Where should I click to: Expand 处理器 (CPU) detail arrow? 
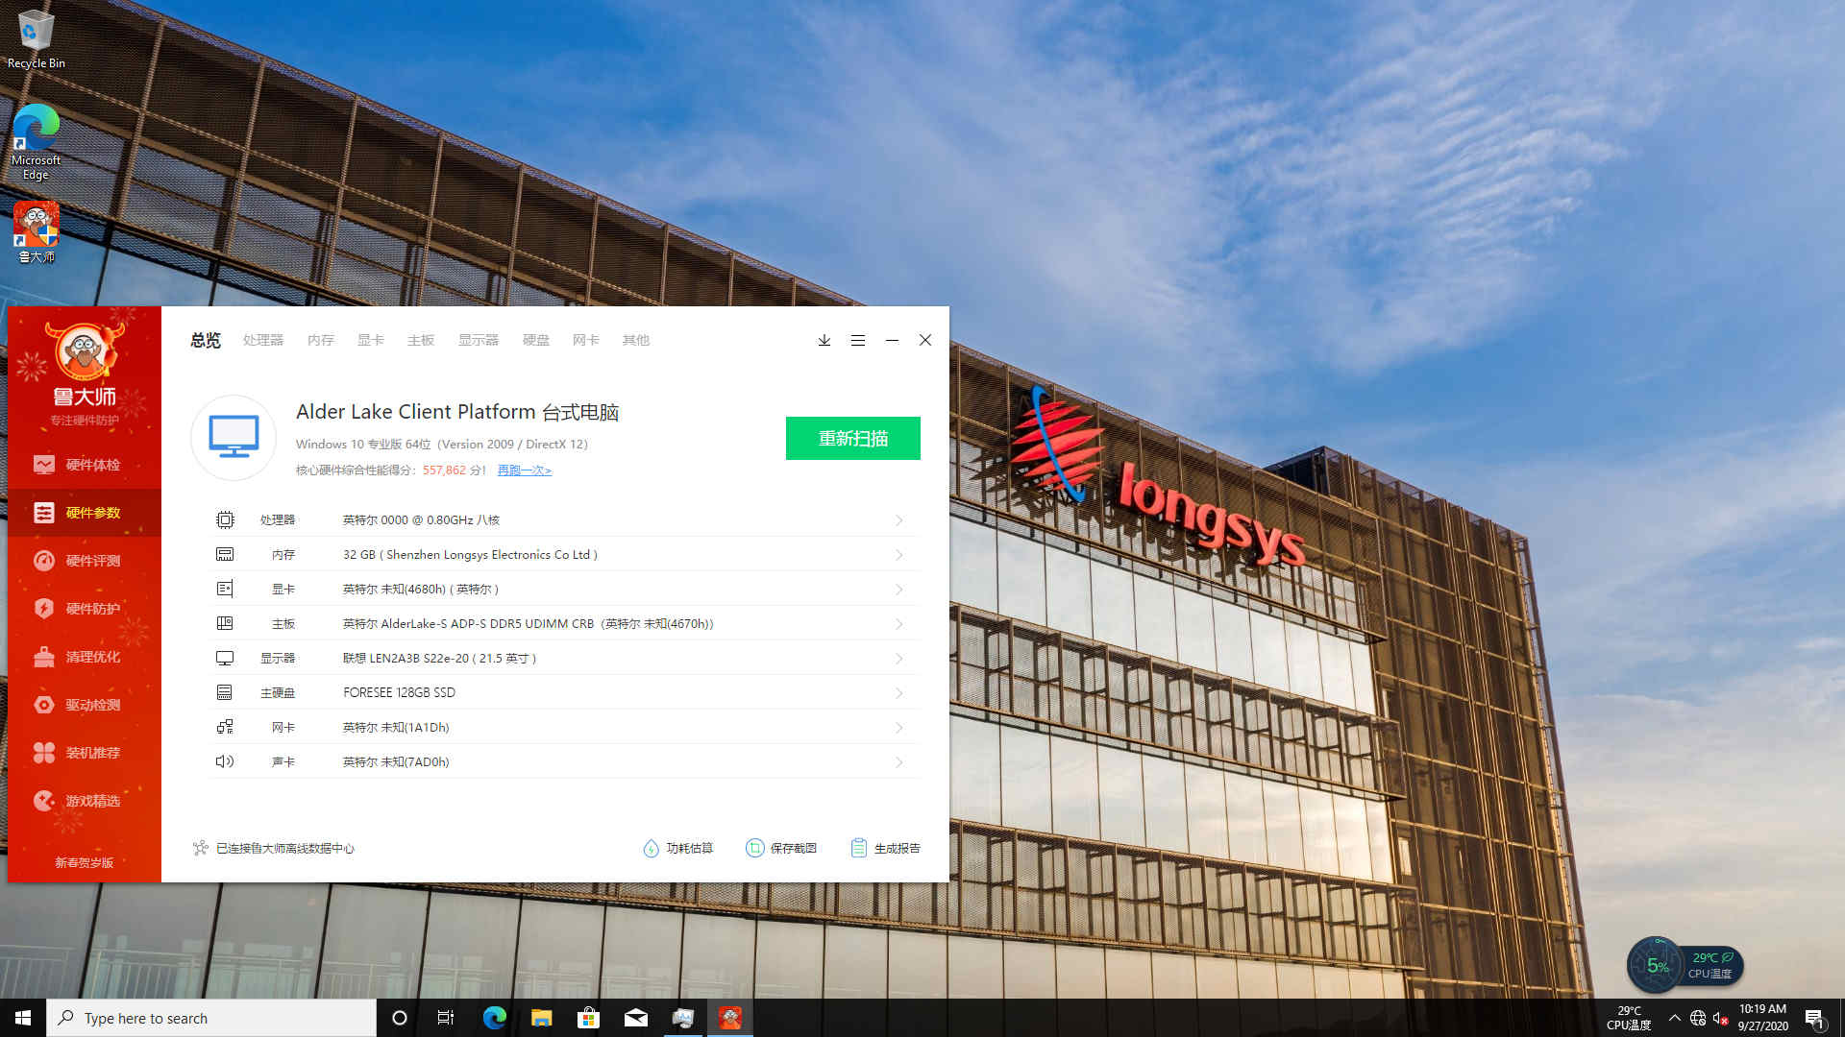click(898, 519)
